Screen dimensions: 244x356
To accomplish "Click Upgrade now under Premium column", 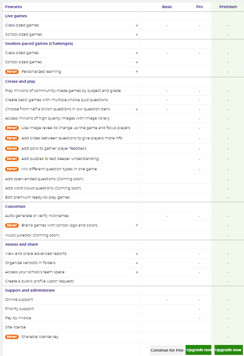I will coord(228,350).
